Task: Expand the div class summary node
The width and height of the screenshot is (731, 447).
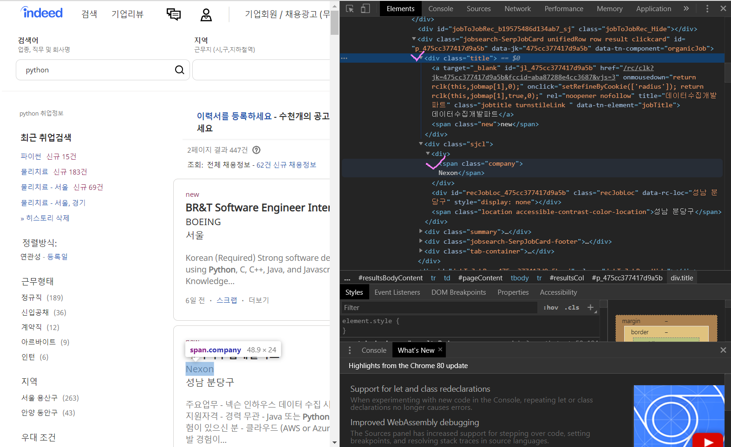Action: [x=421, y=231]
